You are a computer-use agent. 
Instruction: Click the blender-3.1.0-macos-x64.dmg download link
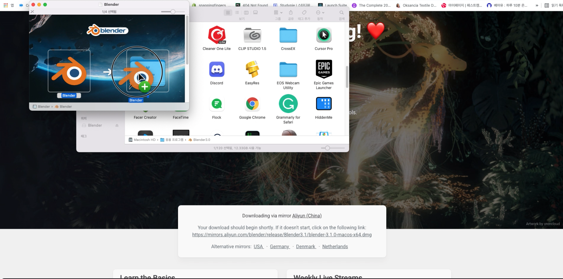tap(282, 235)
